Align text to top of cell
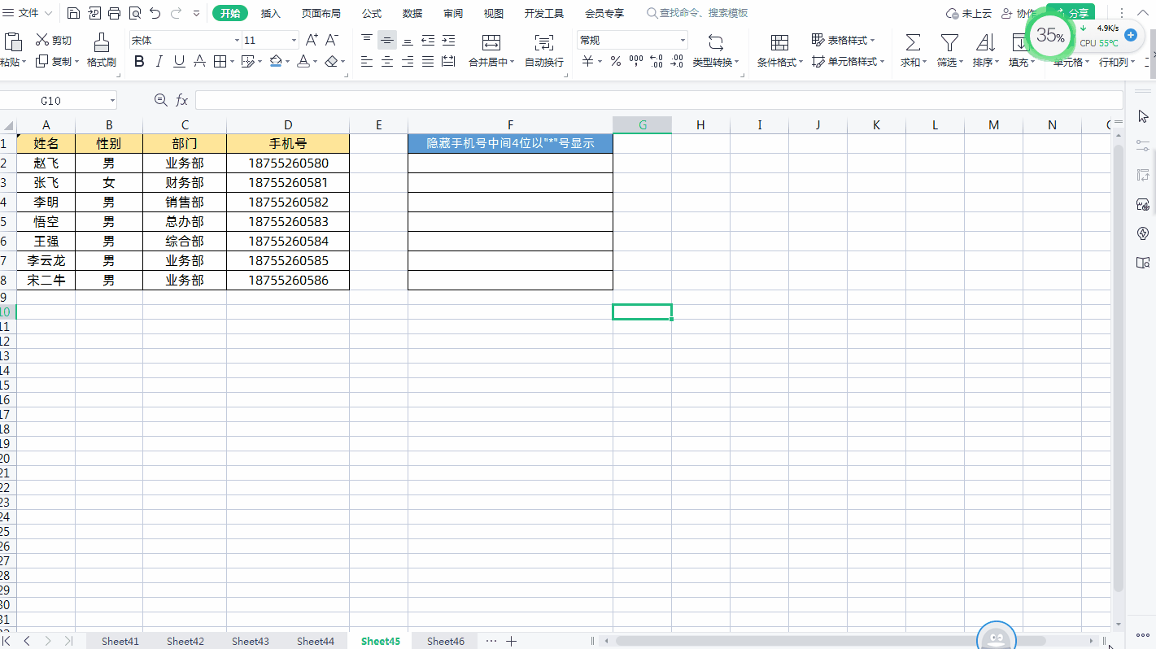Image resolution: width=1156 pixels, height=649 pixels. (367, 40)
